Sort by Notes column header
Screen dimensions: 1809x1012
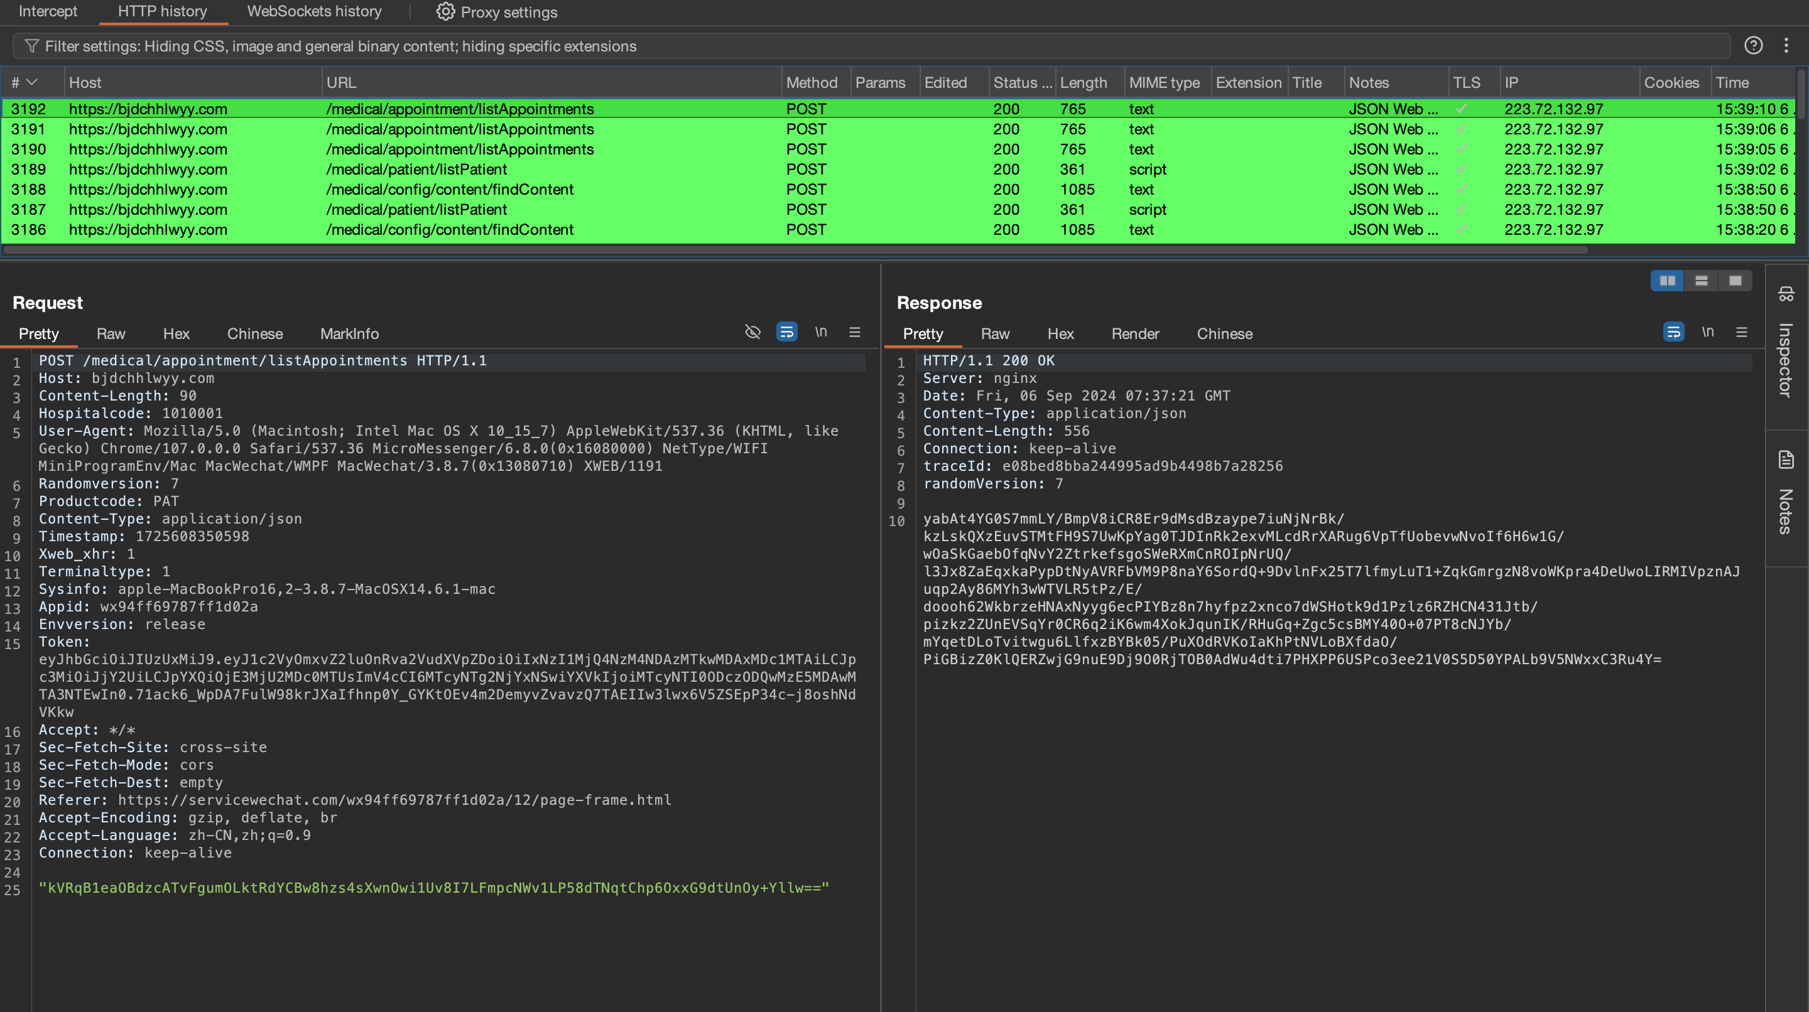(x=1396, y=82)
